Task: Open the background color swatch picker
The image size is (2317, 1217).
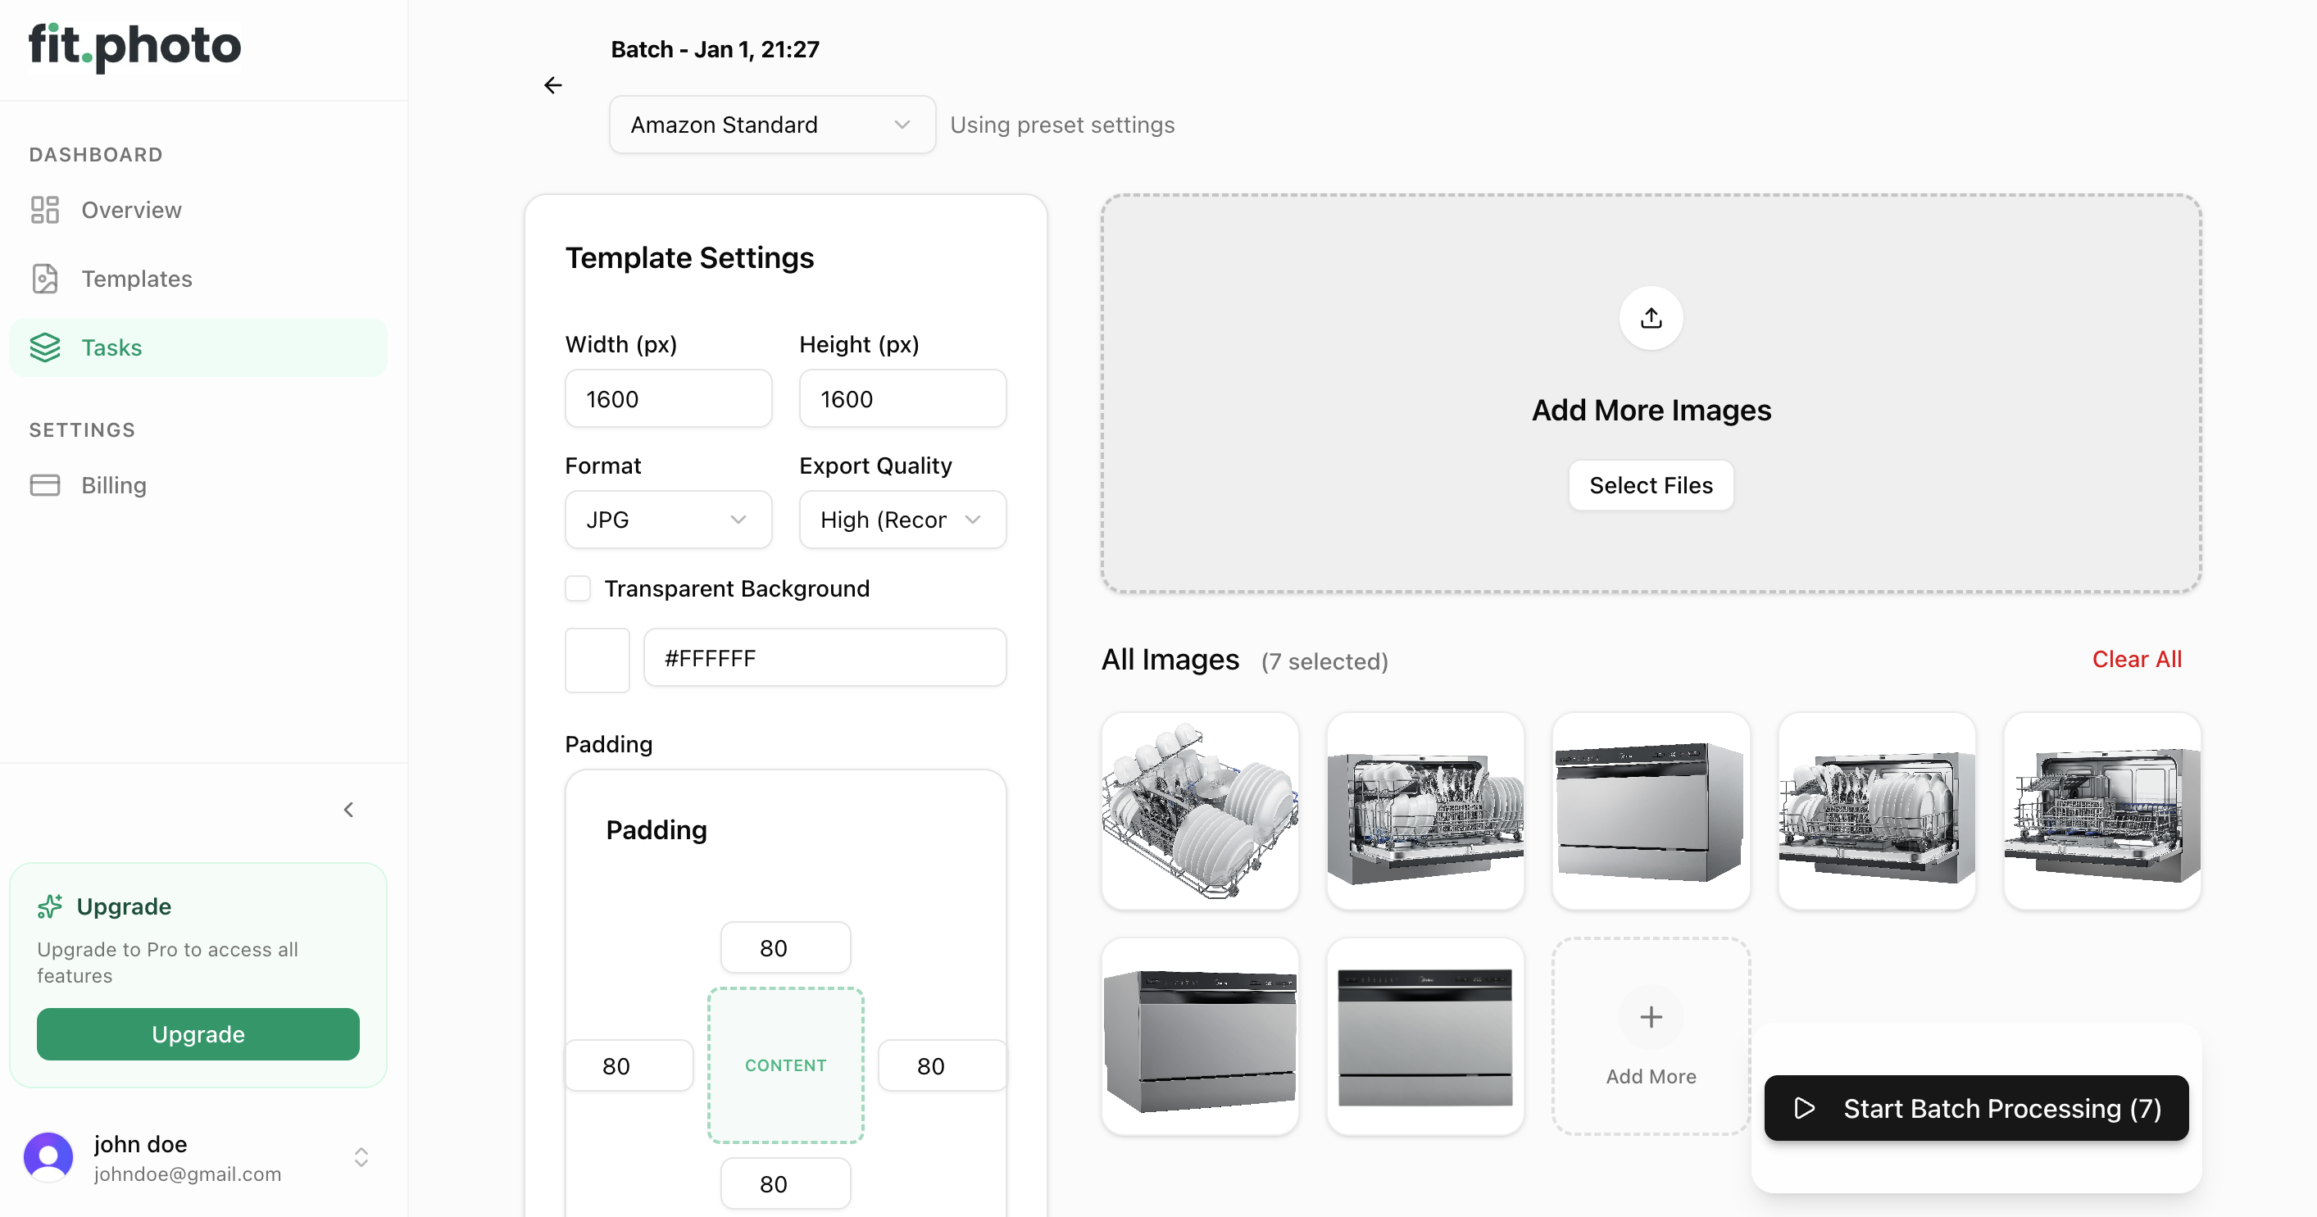Action: coord(597,660)
